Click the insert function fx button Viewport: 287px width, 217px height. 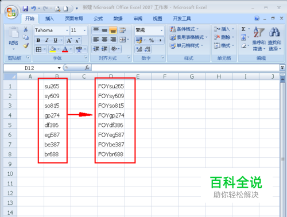pyautogui.click(x=87, y=68)
